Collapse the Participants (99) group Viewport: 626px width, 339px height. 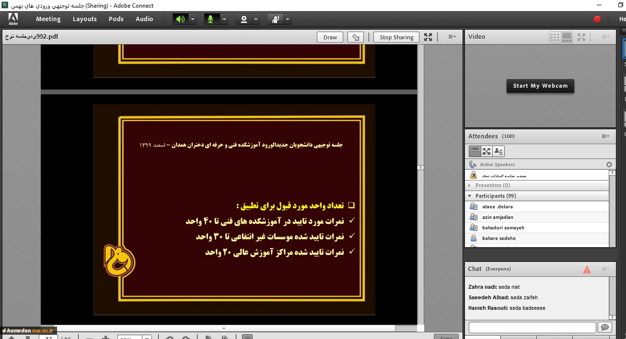(x=469, y=196)
